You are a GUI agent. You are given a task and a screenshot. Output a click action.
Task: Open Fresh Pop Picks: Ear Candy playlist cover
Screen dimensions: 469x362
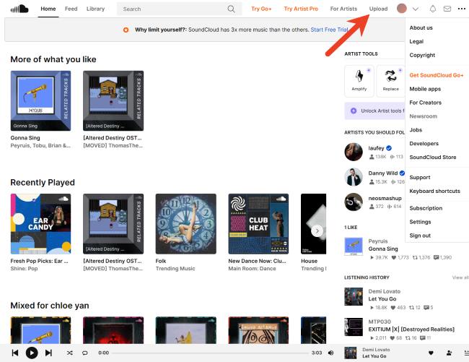(x=40, y=224)
